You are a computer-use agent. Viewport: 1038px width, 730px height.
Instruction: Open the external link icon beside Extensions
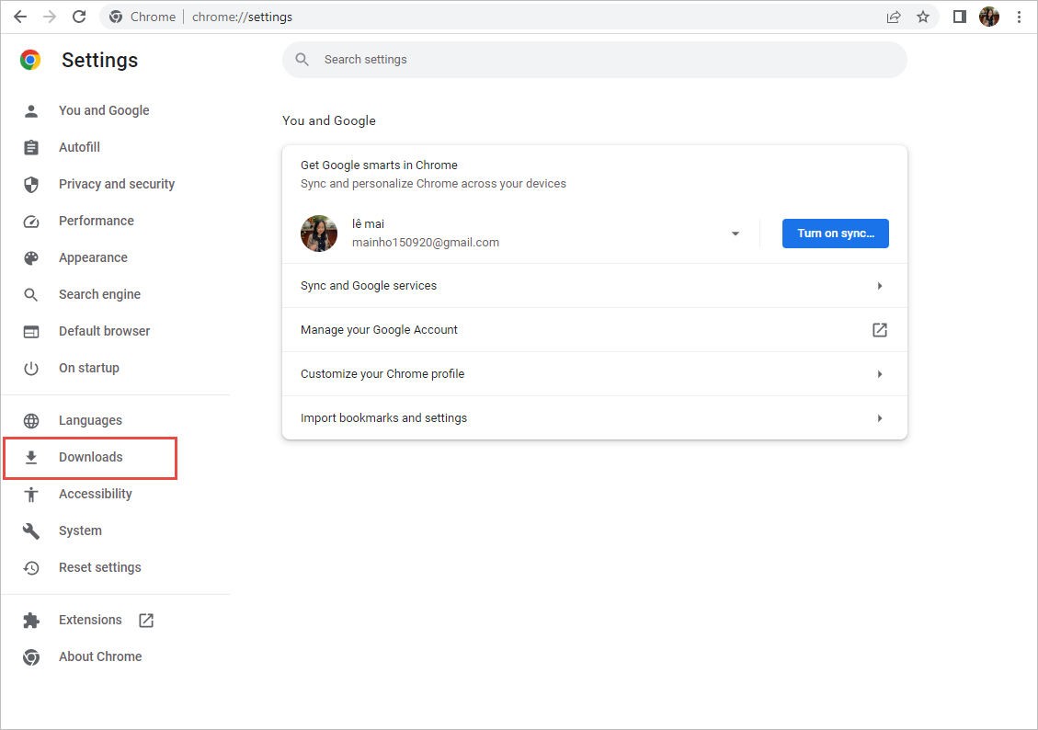point(146,621)
